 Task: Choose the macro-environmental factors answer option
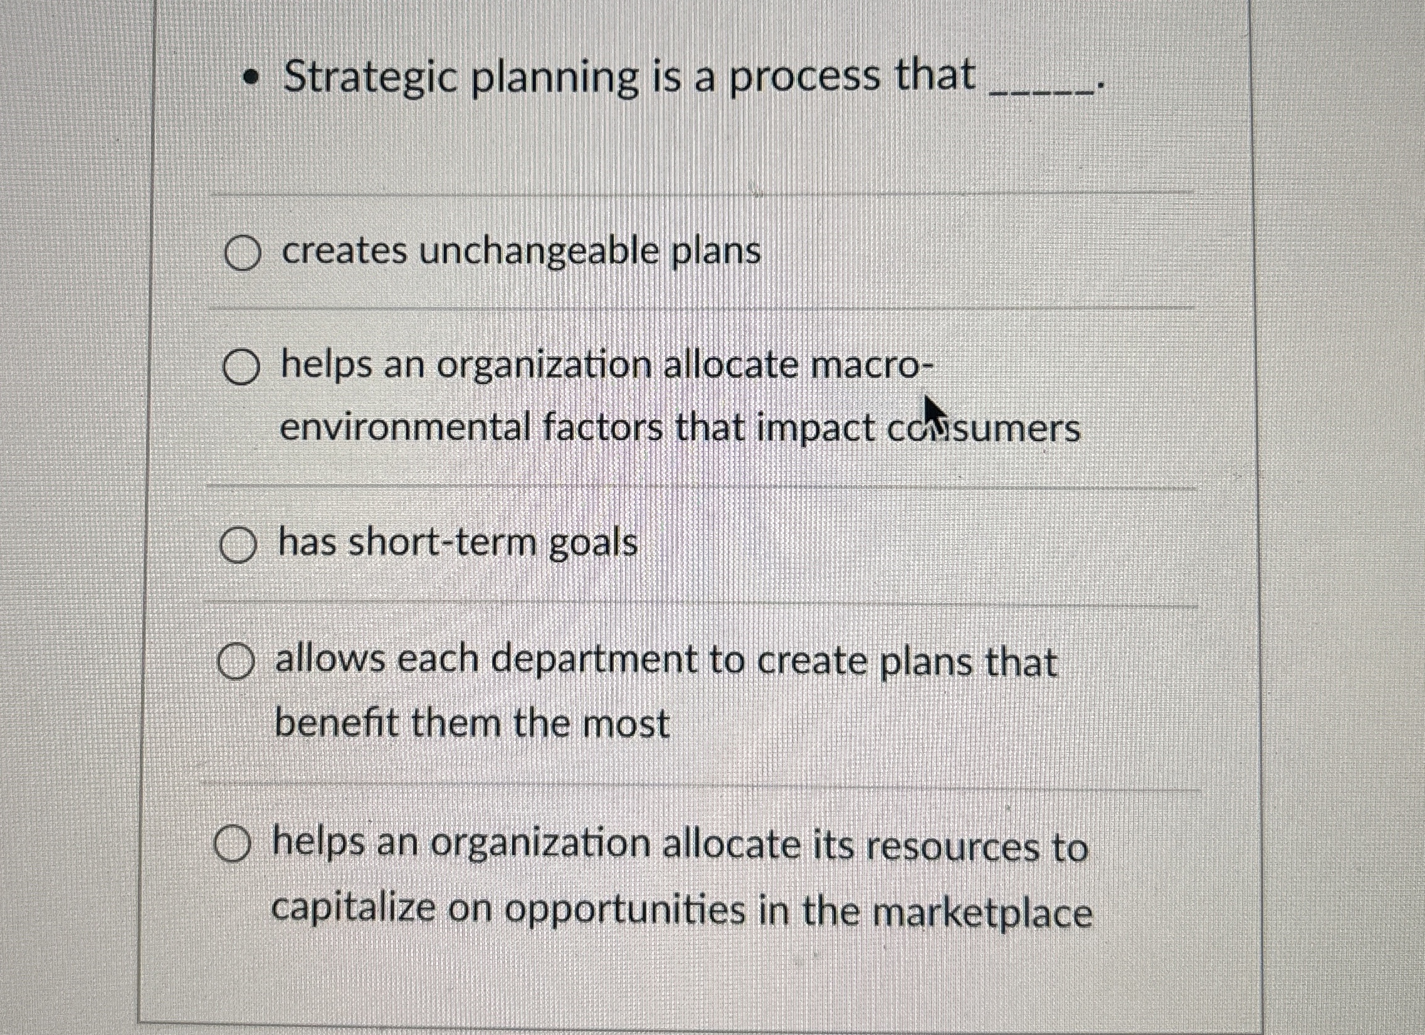pos(241,366)
